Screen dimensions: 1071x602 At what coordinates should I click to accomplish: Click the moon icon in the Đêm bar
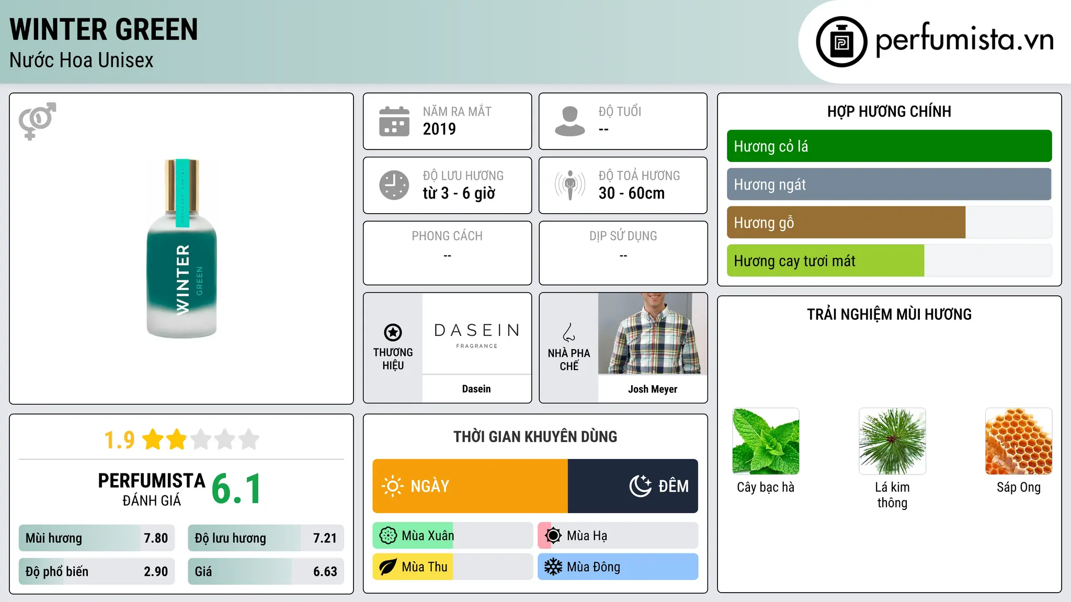[640, 486]
